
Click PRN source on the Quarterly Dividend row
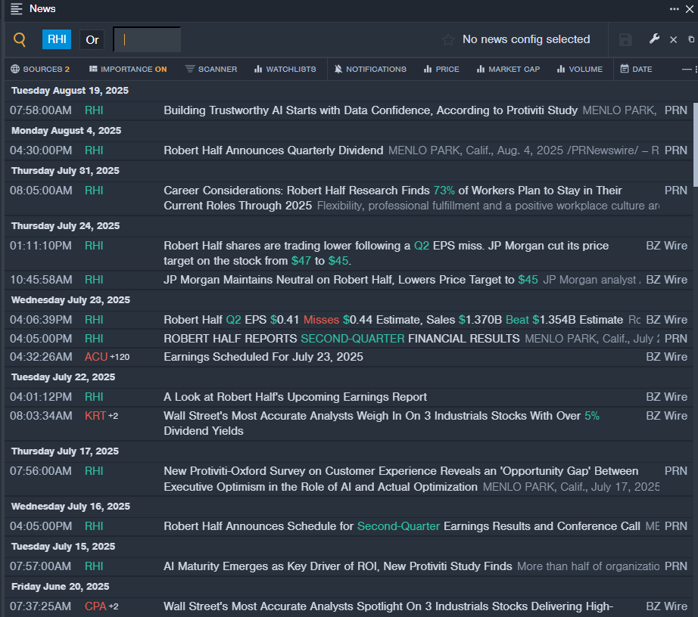coord(676,150)
